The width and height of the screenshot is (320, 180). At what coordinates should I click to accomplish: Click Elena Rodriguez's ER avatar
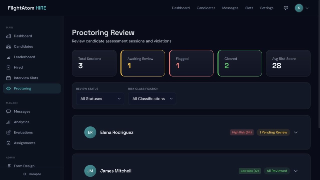(x=90, y=132)
